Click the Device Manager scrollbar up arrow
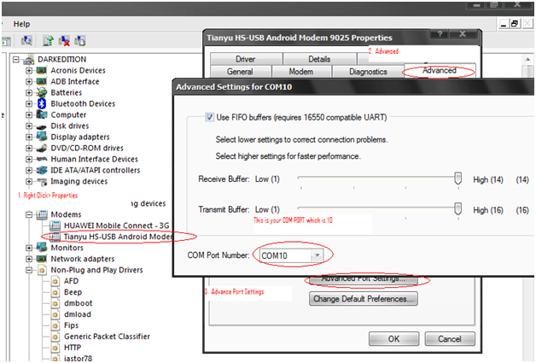This screenshot has height=363, width=536. click(527, 59)
